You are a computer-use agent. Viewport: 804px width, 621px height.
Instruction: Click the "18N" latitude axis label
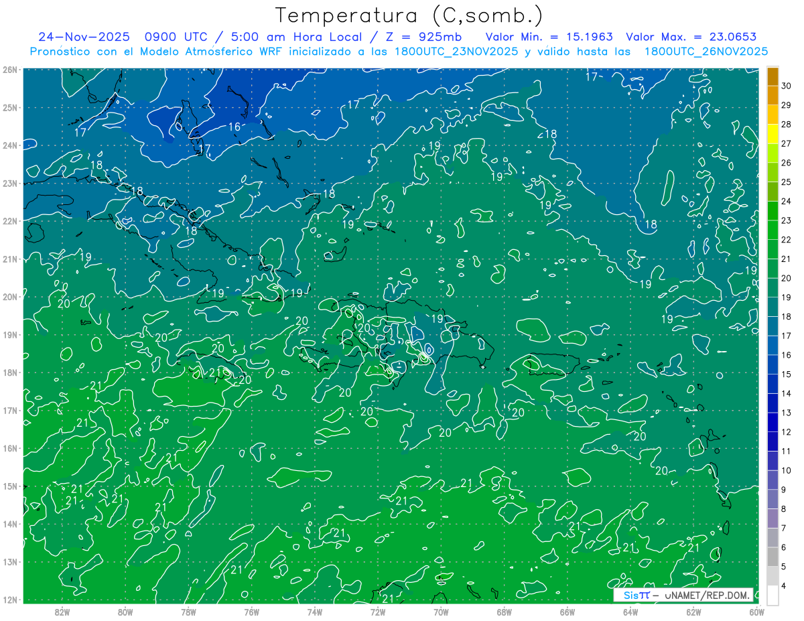pos(9,372)
